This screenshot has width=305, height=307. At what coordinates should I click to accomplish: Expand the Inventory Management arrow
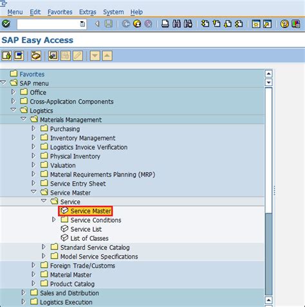(33, 137)
